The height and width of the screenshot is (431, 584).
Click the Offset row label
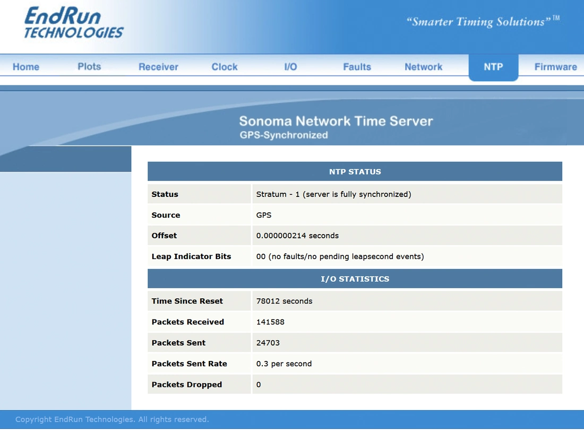coord(164,236)
